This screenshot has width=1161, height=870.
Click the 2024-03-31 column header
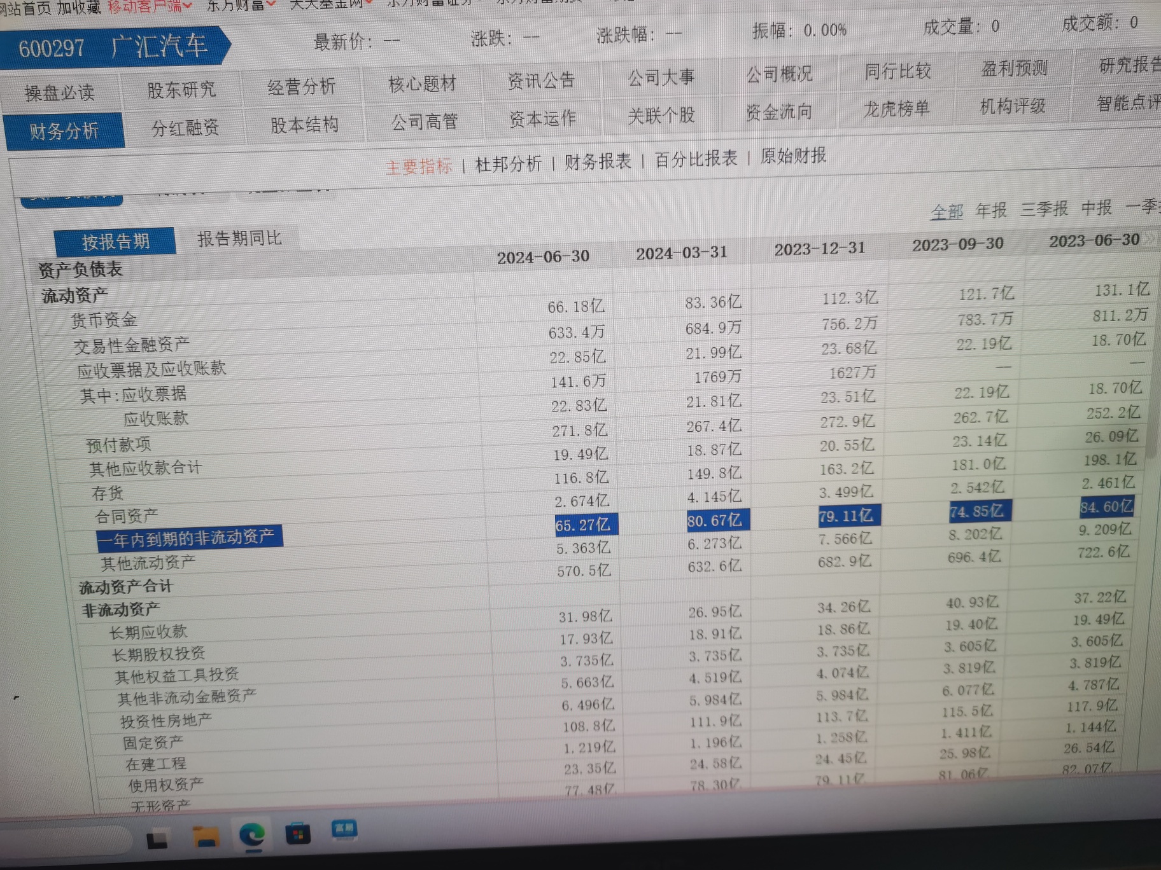[681, 253]
